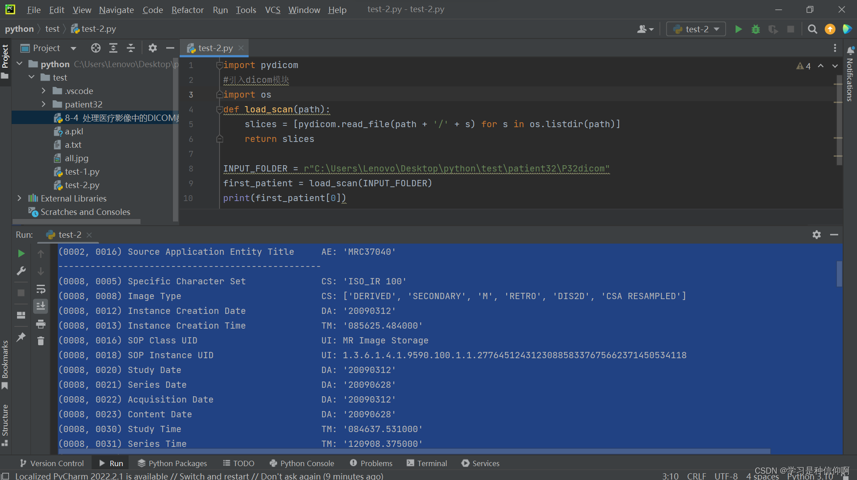Open the Refactor menu
This screenshot has width=857, height=480.
187,10
